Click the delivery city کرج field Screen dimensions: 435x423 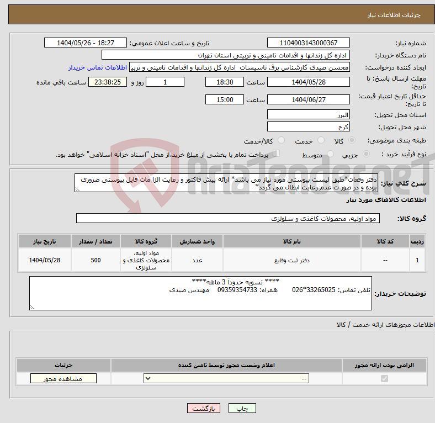[309, 127]
